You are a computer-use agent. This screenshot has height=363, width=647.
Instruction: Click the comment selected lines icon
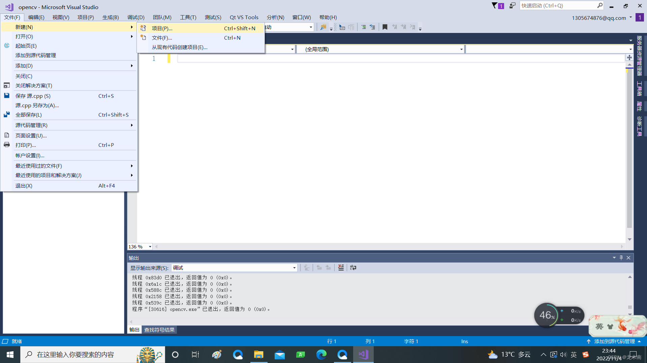(363, 27)
